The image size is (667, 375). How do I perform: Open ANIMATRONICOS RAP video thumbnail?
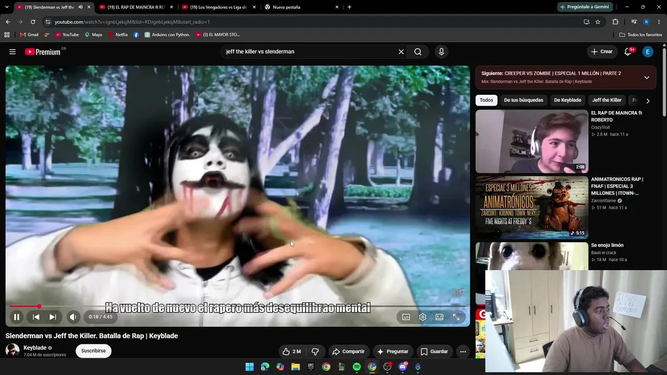532,207
